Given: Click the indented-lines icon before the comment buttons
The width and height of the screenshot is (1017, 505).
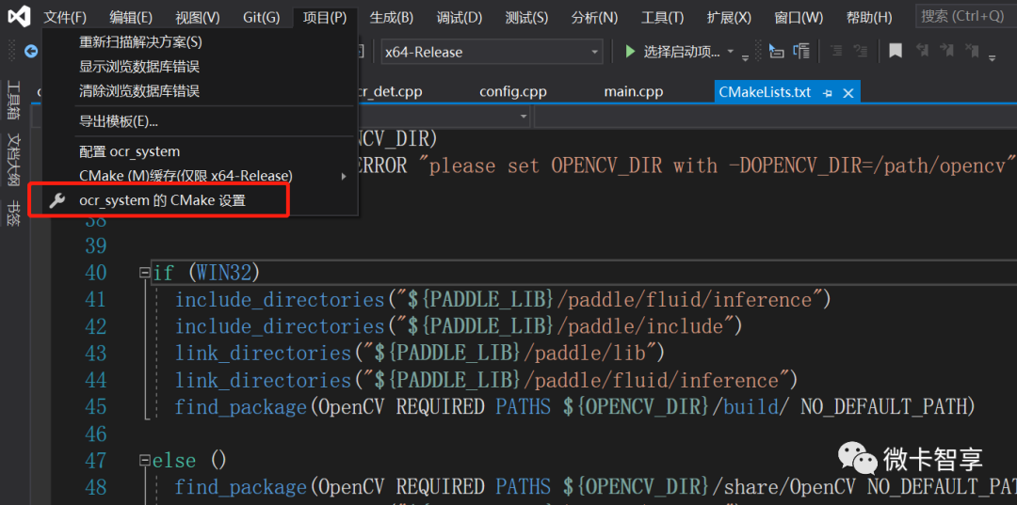Looking at the screenshot, I should [801, 51].
